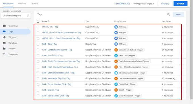Click Search - Trigger orange icon

tap(116, 90)
